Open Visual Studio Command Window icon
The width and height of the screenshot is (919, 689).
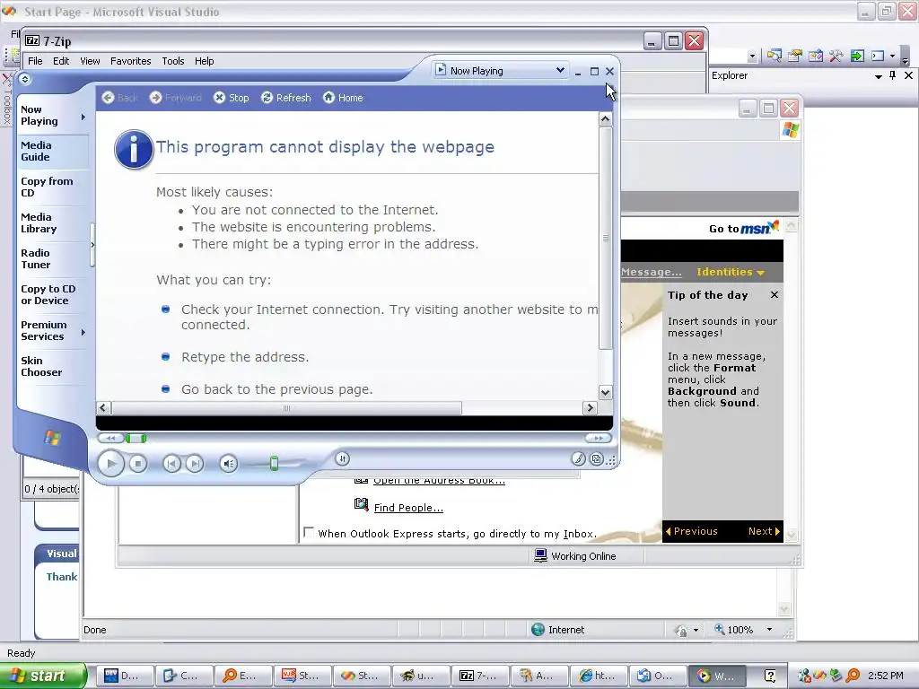(x=878, y=56)
